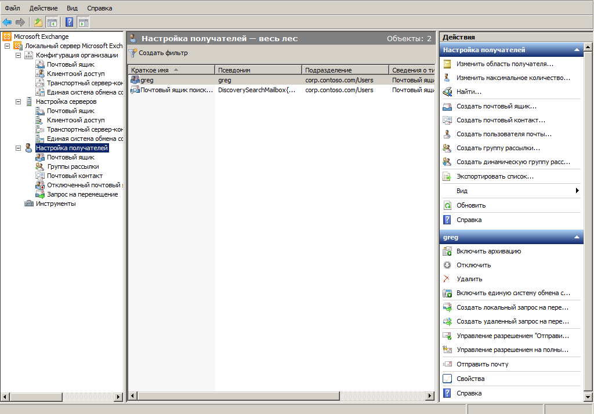The width and height of the screenshot is (594, 414).
Task: Collapse the greg actions section
Action: tap(577, 237)
